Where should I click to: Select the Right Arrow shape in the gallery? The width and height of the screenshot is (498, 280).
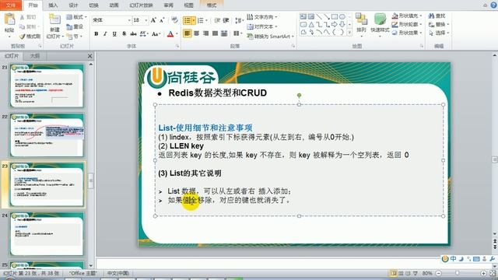click(334, 24)
